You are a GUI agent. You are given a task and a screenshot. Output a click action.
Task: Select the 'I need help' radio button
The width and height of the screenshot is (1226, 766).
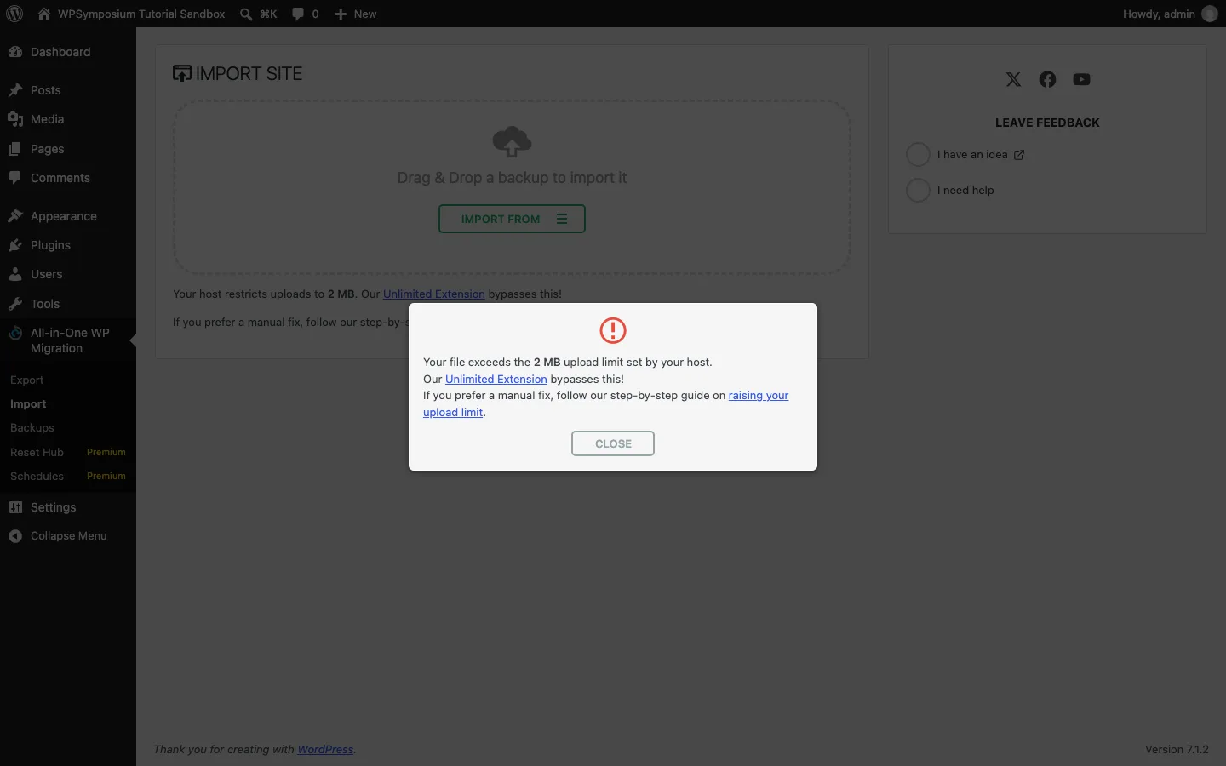coord(918,190)
